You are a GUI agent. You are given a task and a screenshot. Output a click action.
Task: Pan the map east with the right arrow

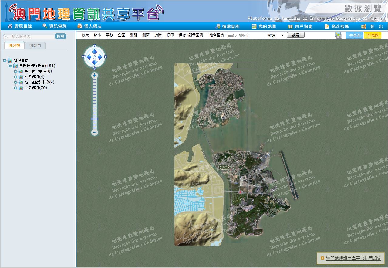(x=100, y=57)
